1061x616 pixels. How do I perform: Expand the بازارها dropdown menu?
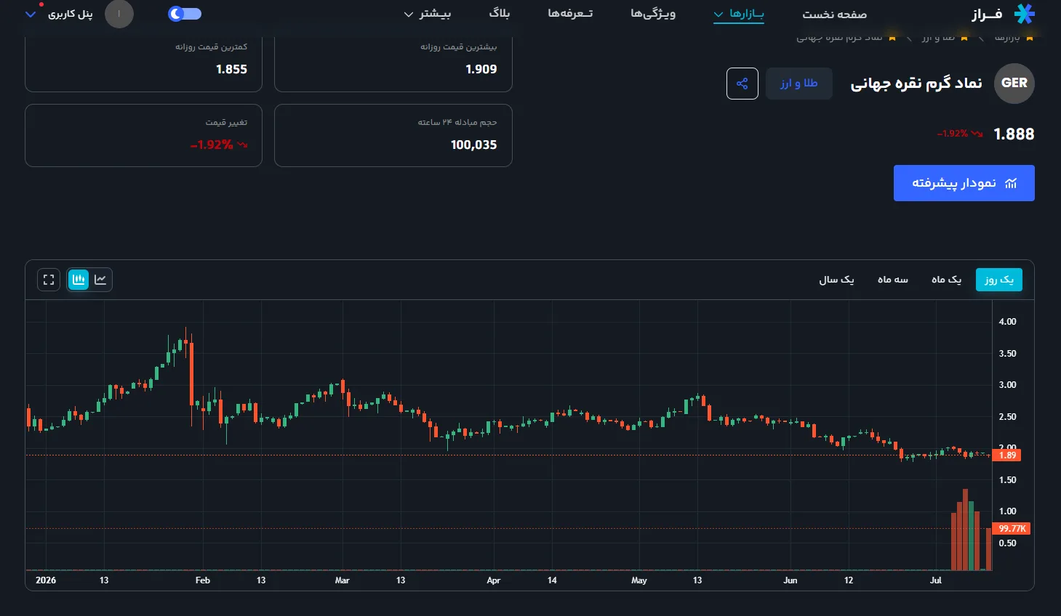[x=739, y=14]
